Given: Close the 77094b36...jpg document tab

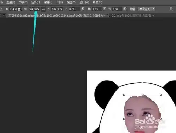Looking at the screenshot, I should tap(107, 16).
